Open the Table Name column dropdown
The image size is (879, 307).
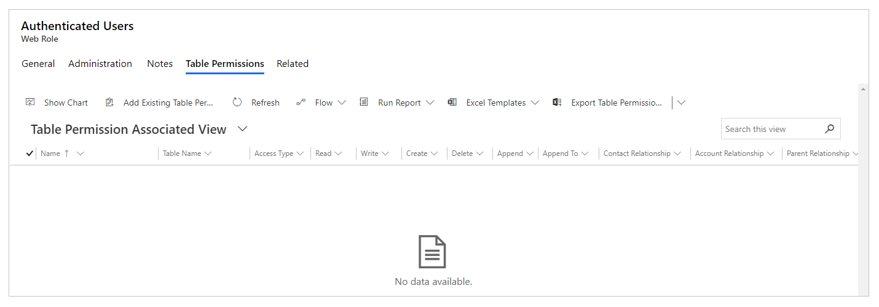click(x=208, y=153)
